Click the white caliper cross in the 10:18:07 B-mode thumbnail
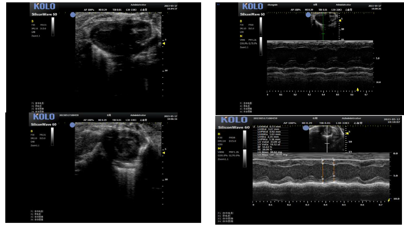The width and height of the screenshot is (404, 227). pos(327,143)
